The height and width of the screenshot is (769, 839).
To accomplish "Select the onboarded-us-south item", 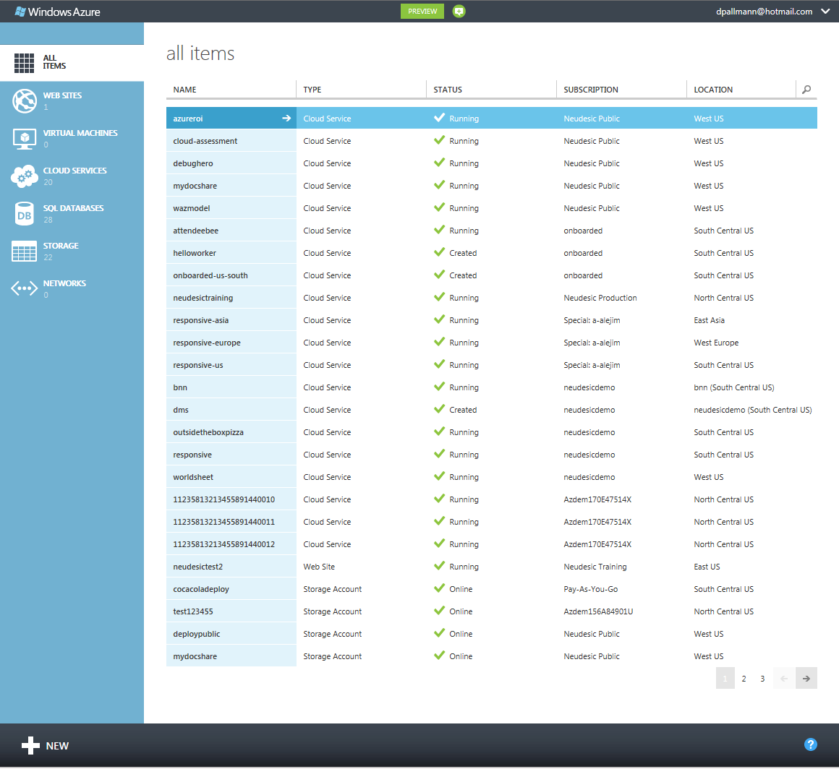I will tap(210, 276).
